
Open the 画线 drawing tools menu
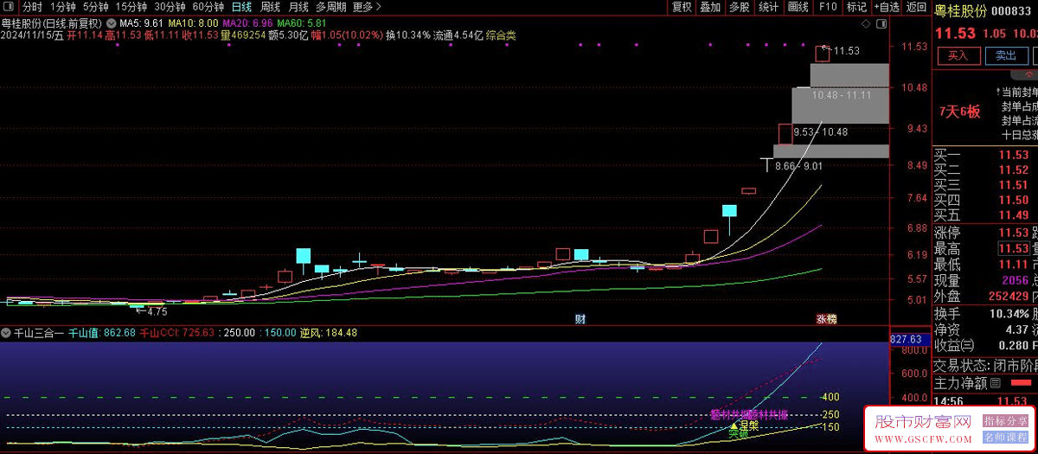pos(798,7)
